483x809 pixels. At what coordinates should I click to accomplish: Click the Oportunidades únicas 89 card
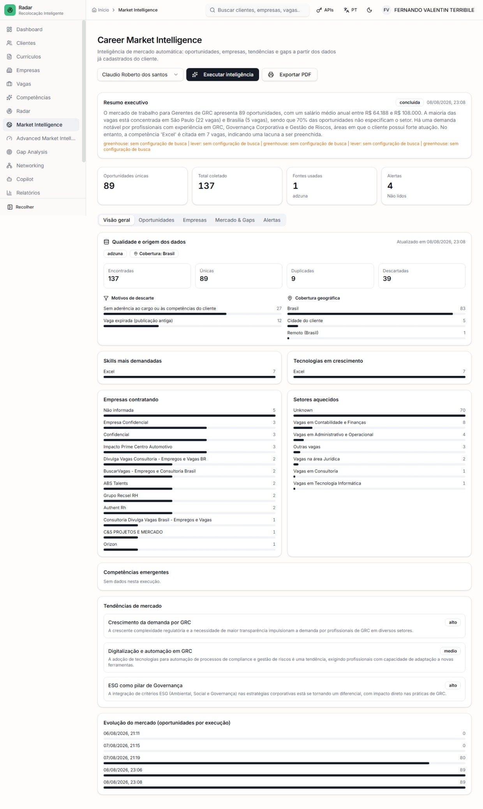[143, 186]
